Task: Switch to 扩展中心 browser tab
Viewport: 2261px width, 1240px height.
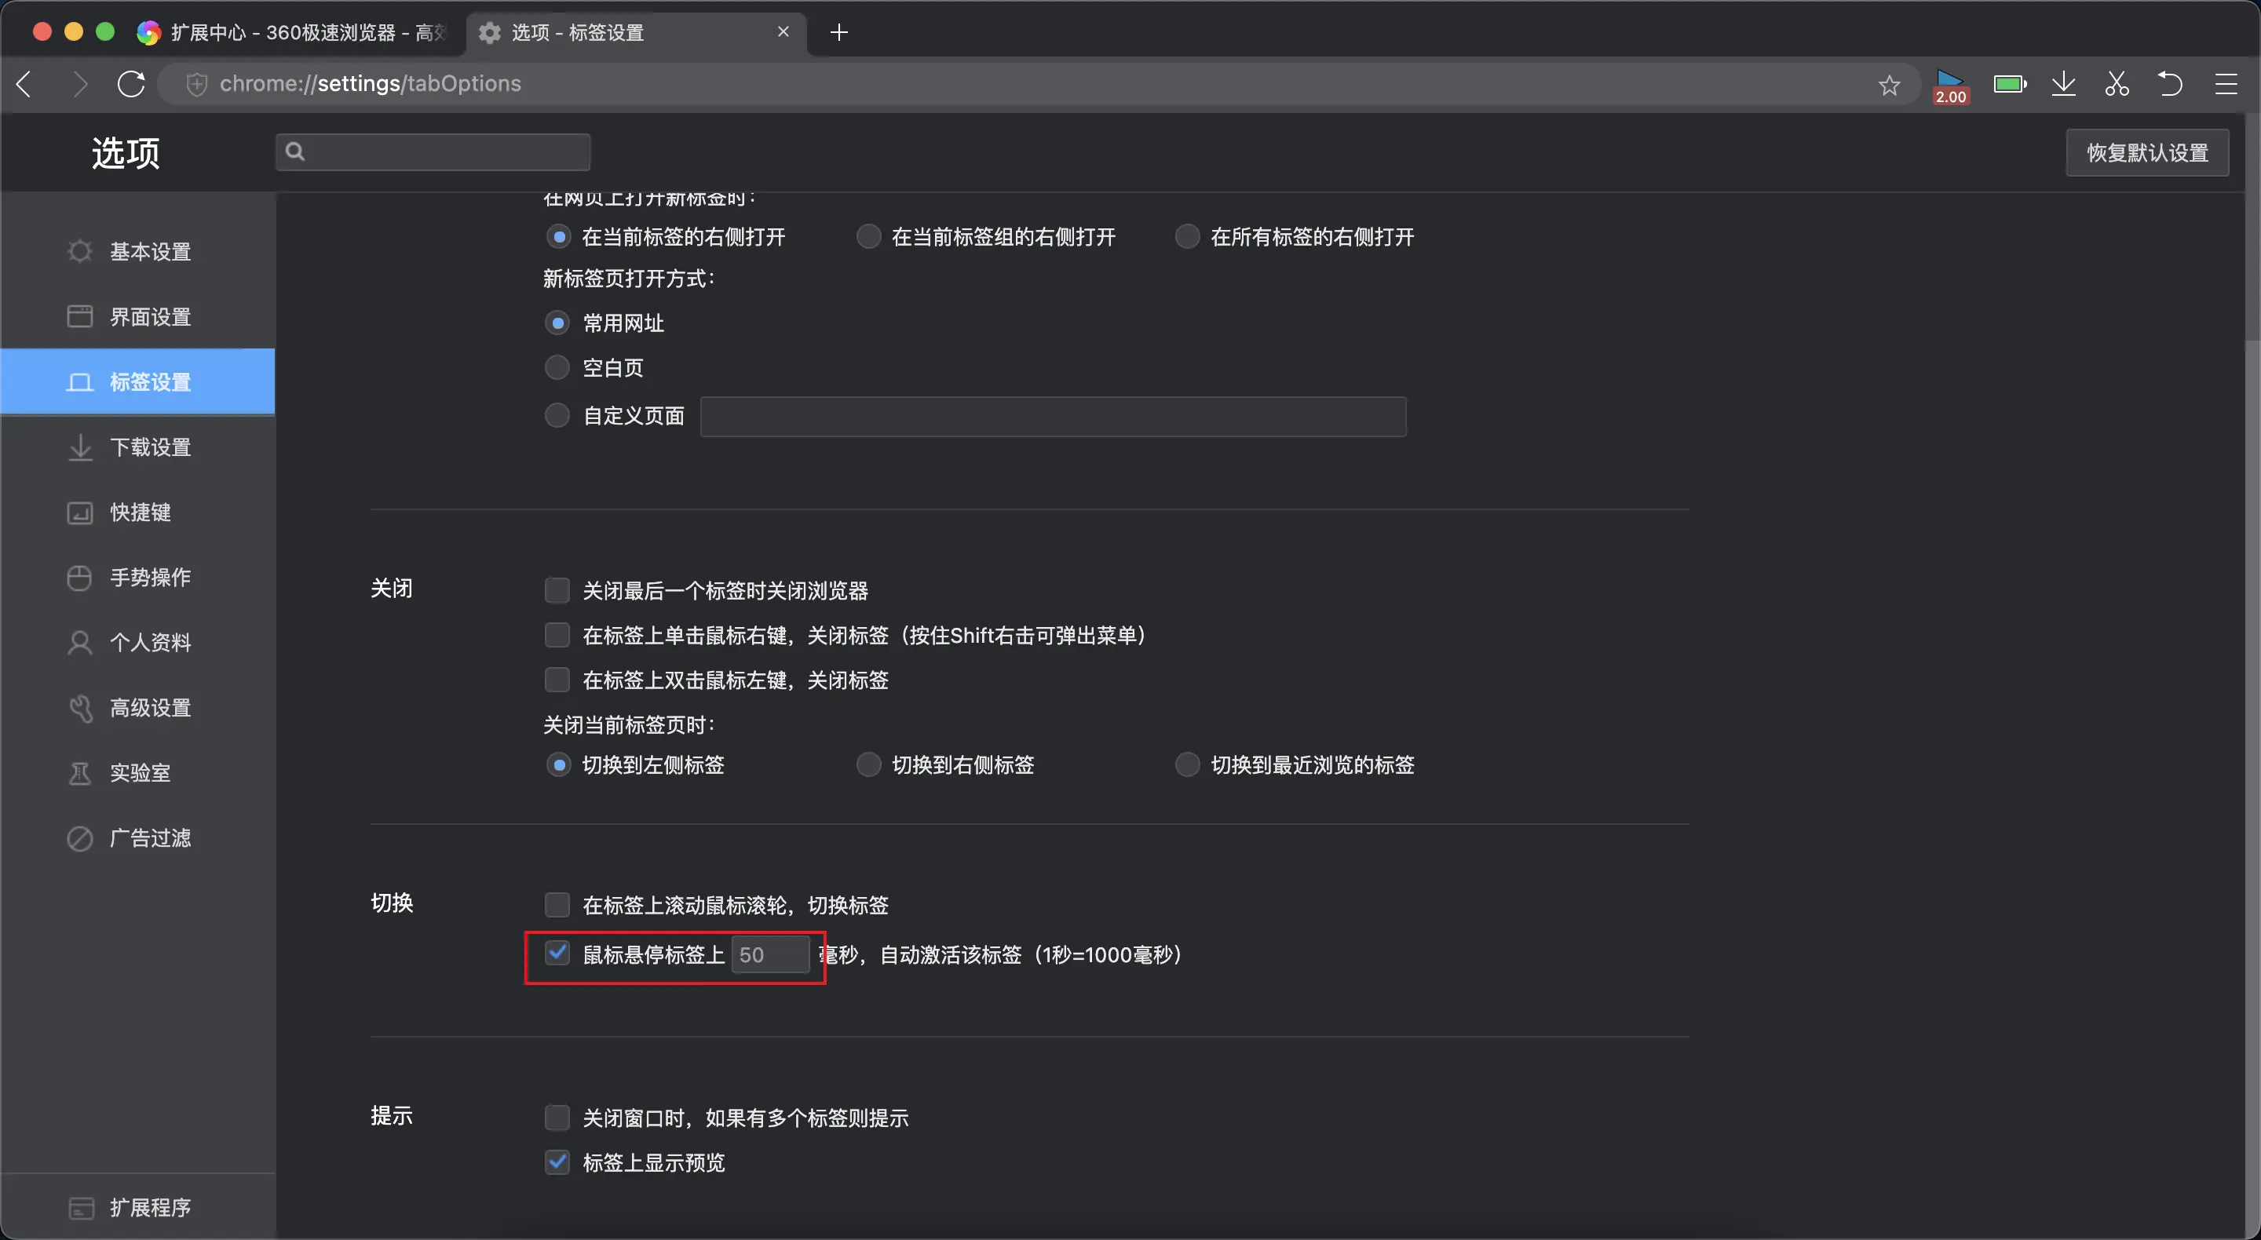Action: coord(294,32)
